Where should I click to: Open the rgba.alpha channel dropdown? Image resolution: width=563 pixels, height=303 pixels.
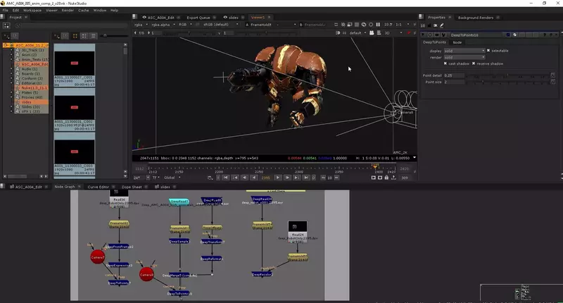point(163,25)
